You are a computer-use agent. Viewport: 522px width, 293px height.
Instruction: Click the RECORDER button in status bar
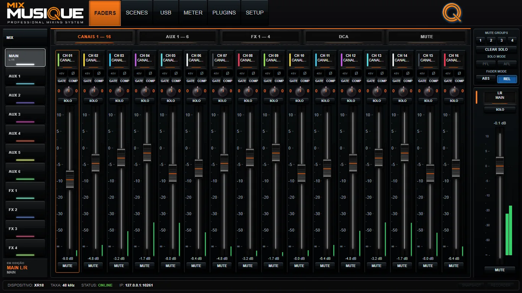501,285
